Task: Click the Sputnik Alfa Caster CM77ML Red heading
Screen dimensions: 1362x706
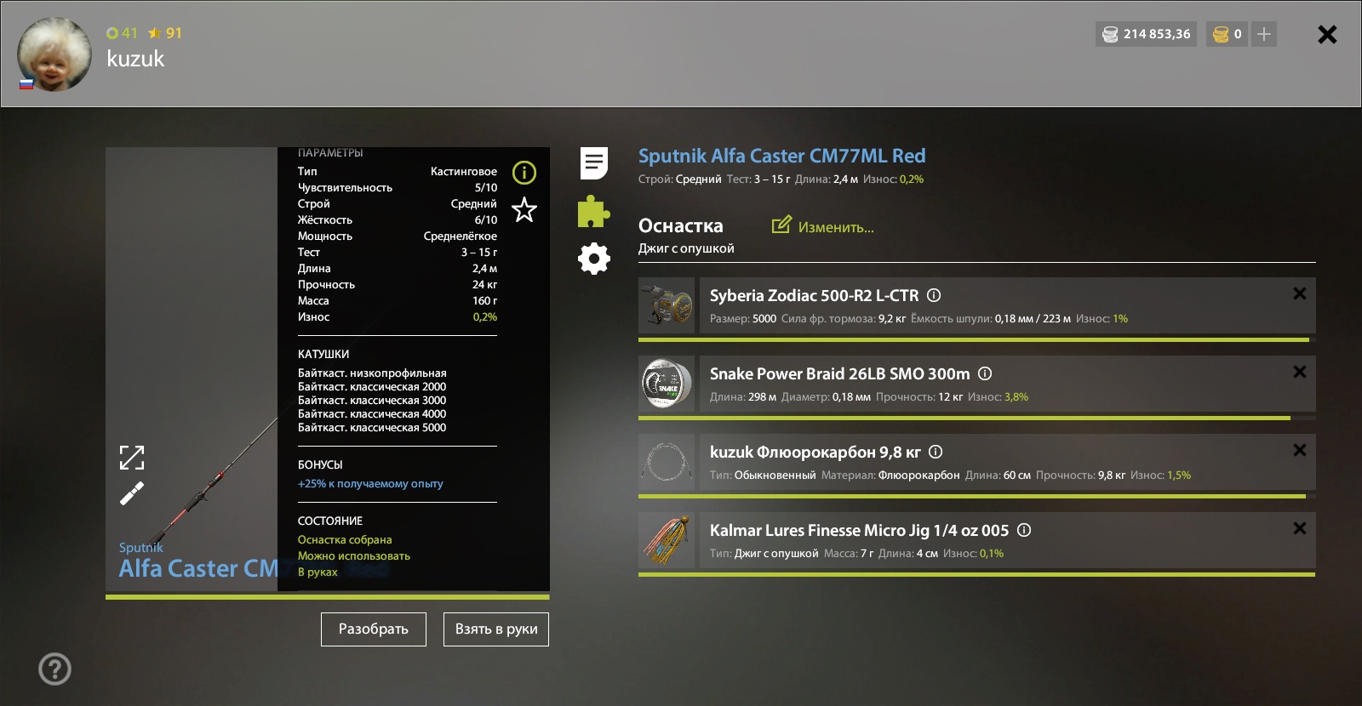Action: [x=781, y=156]
